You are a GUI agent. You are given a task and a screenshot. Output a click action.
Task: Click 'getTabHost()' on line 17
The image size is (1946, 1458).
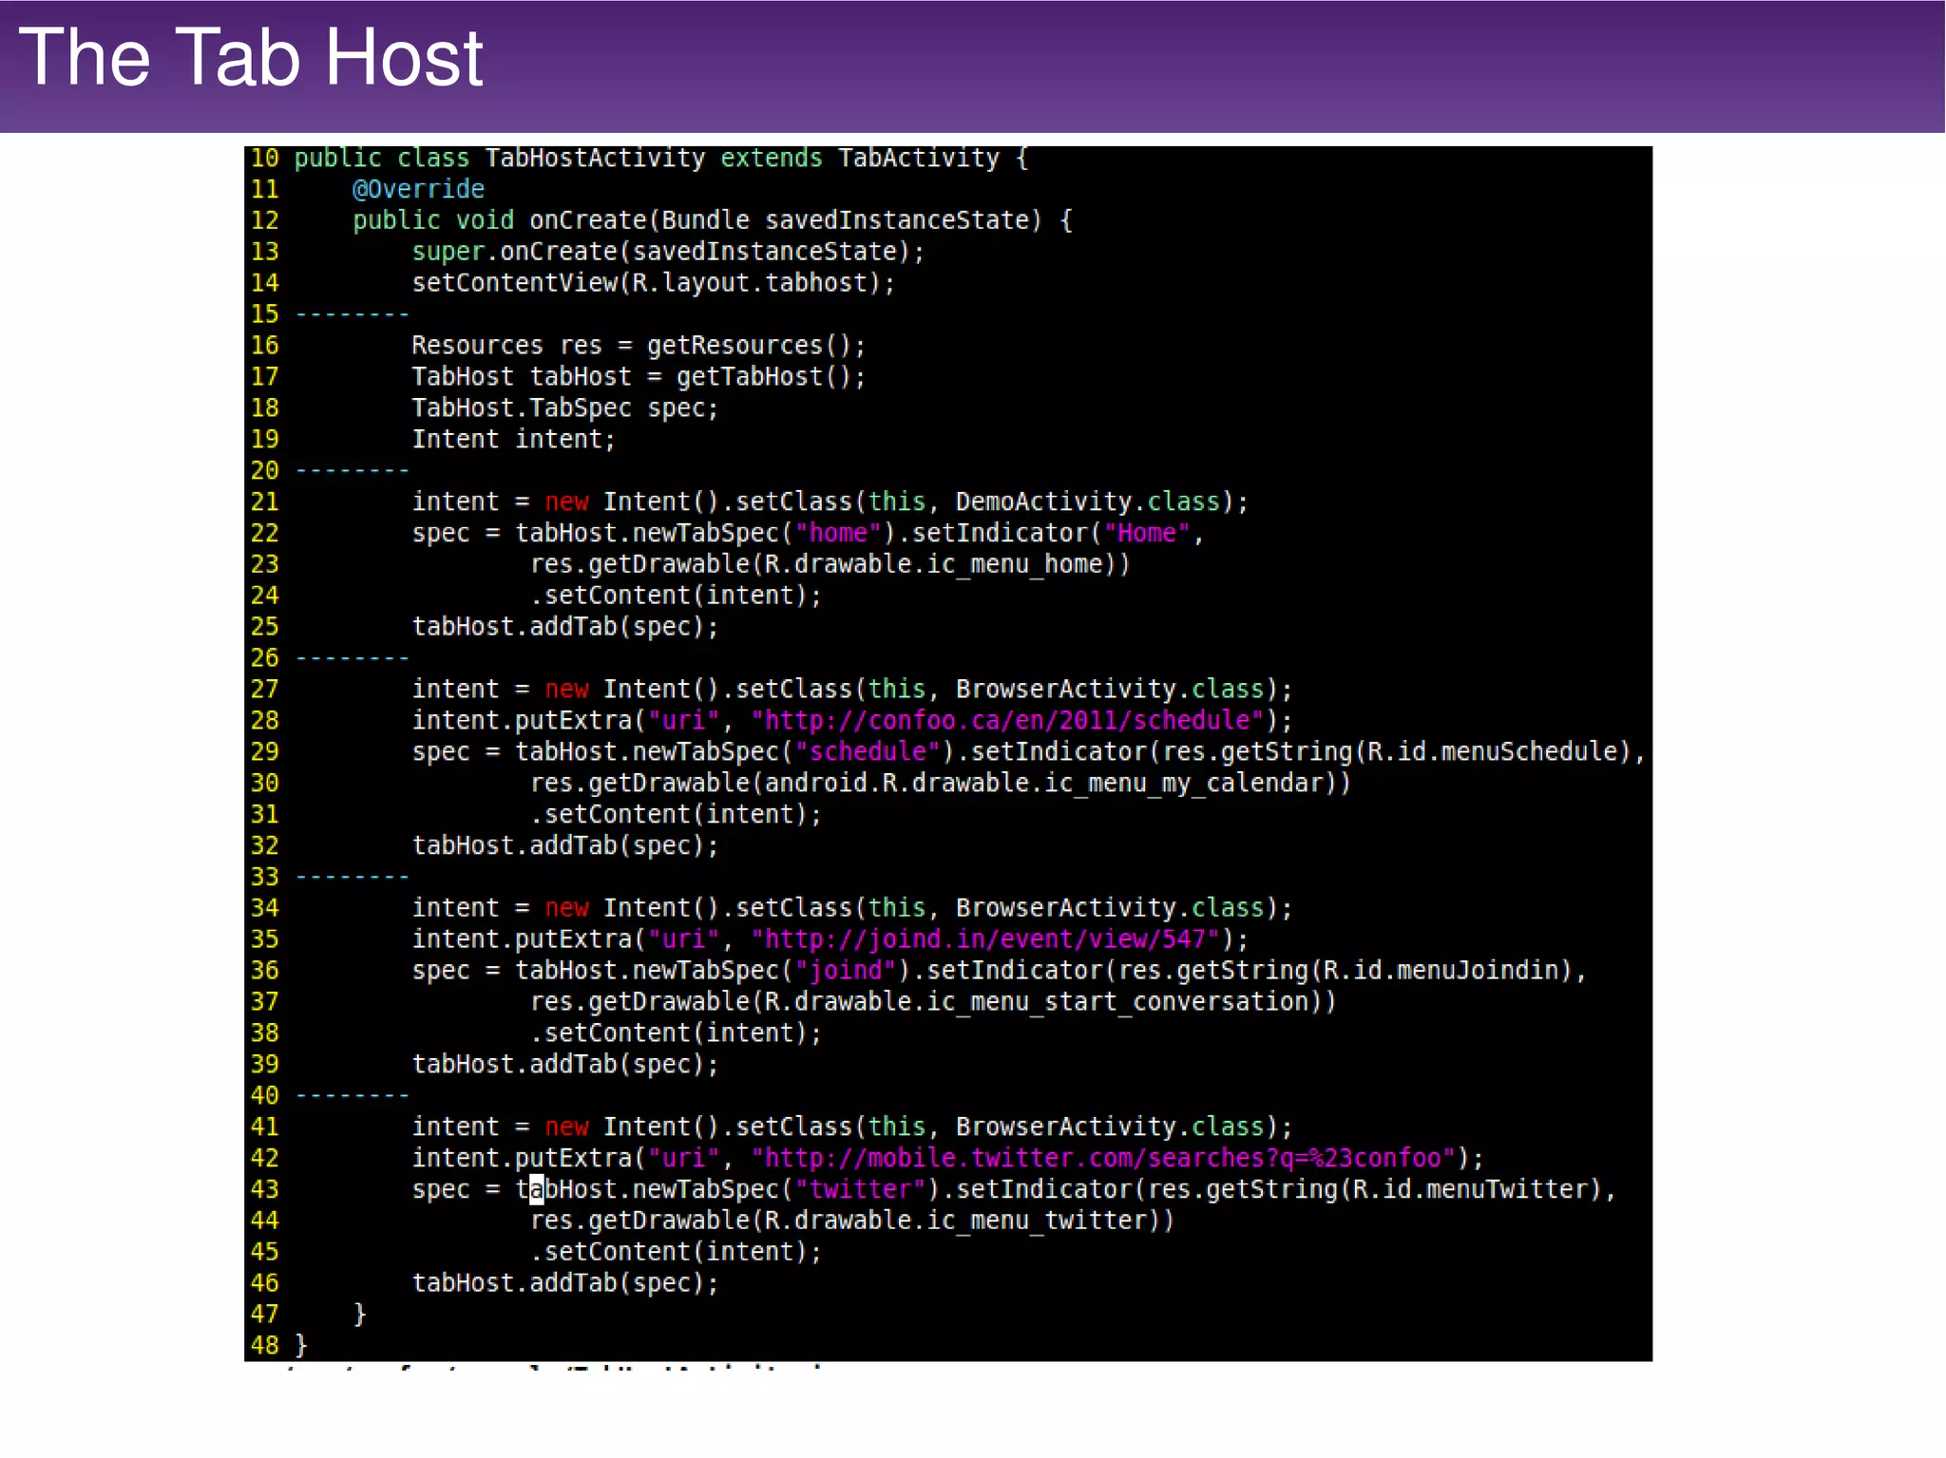pyautogui.click(x=763, y=377)
